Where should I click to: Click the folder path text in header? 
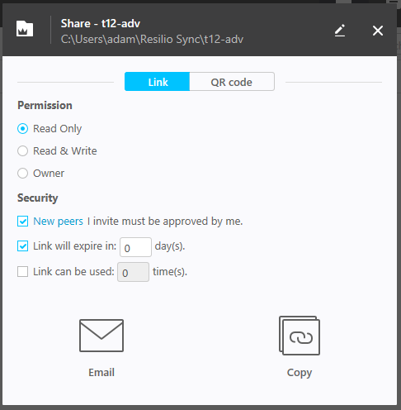click(x=152, y=40)
